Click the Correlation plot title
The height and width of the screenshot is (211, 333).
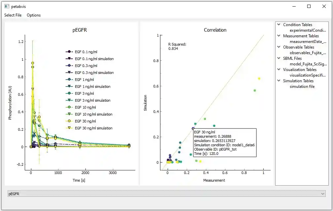click(x=215, y=30)
